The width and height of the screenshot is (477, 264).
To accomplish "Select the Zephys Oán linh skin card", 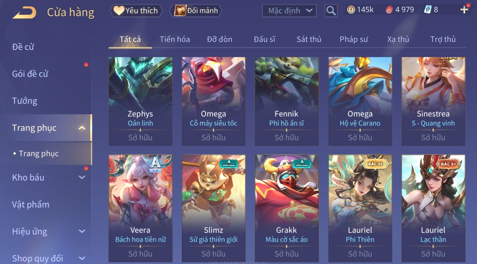I will pyautogui.click(x=141, y=101).
